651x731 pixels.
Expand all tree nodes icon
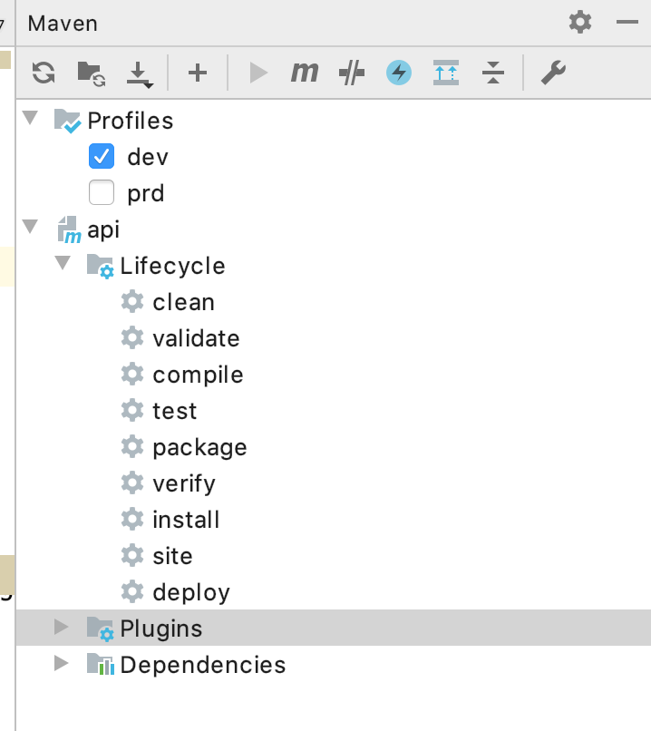[x=446, y=73]
